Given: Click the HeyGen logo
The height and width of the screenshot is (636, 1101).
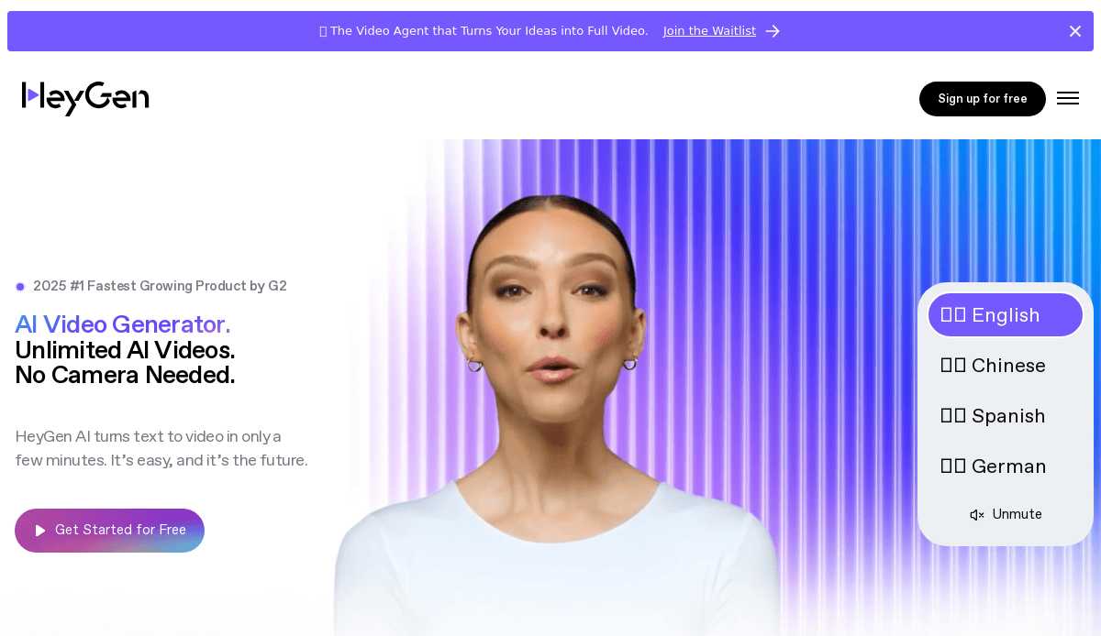Looking at the screenshot, I should click(x=85, y=98).
